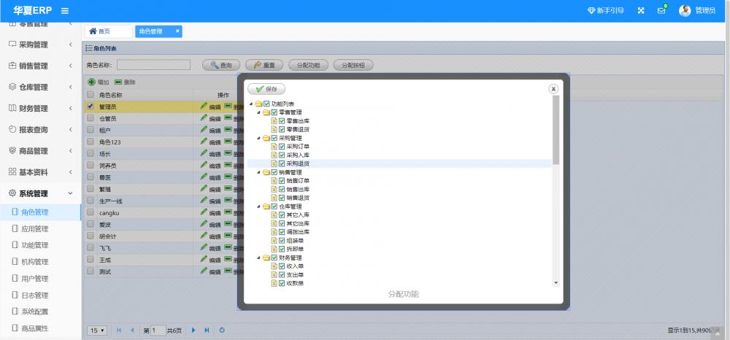Uncheck the 采购退货 checkbox
Screen dimensions: 730x340
click(282, 163)
